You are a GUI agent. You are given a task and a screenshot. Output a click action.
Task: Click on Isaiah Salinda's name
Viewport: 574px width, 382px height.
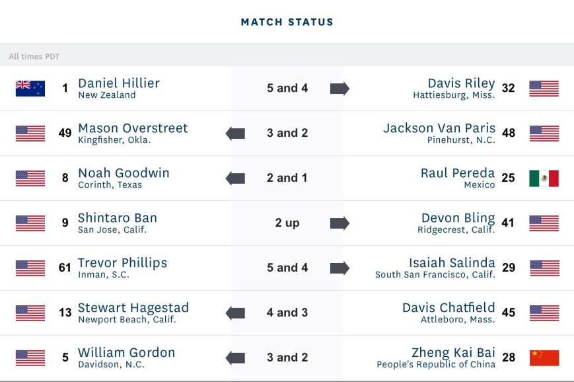452,263
